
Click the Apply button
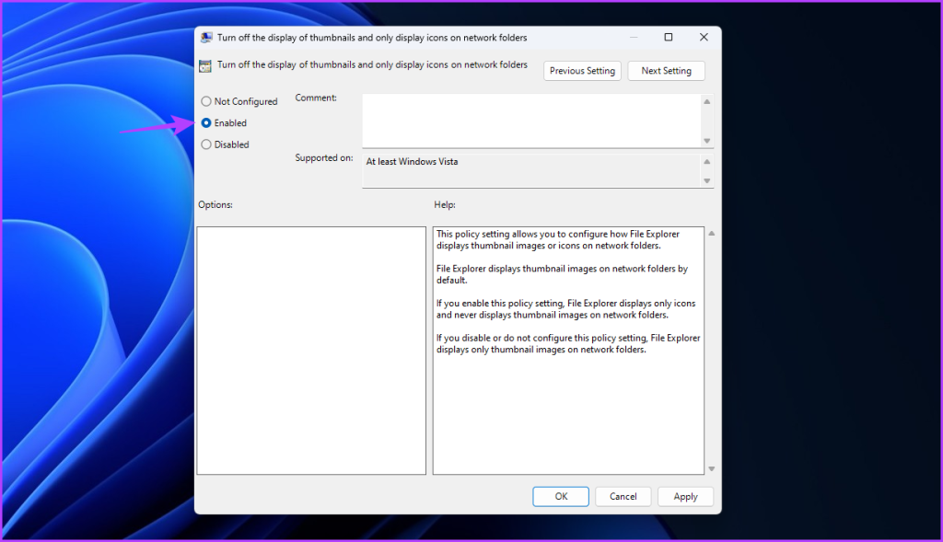(685, 496)
